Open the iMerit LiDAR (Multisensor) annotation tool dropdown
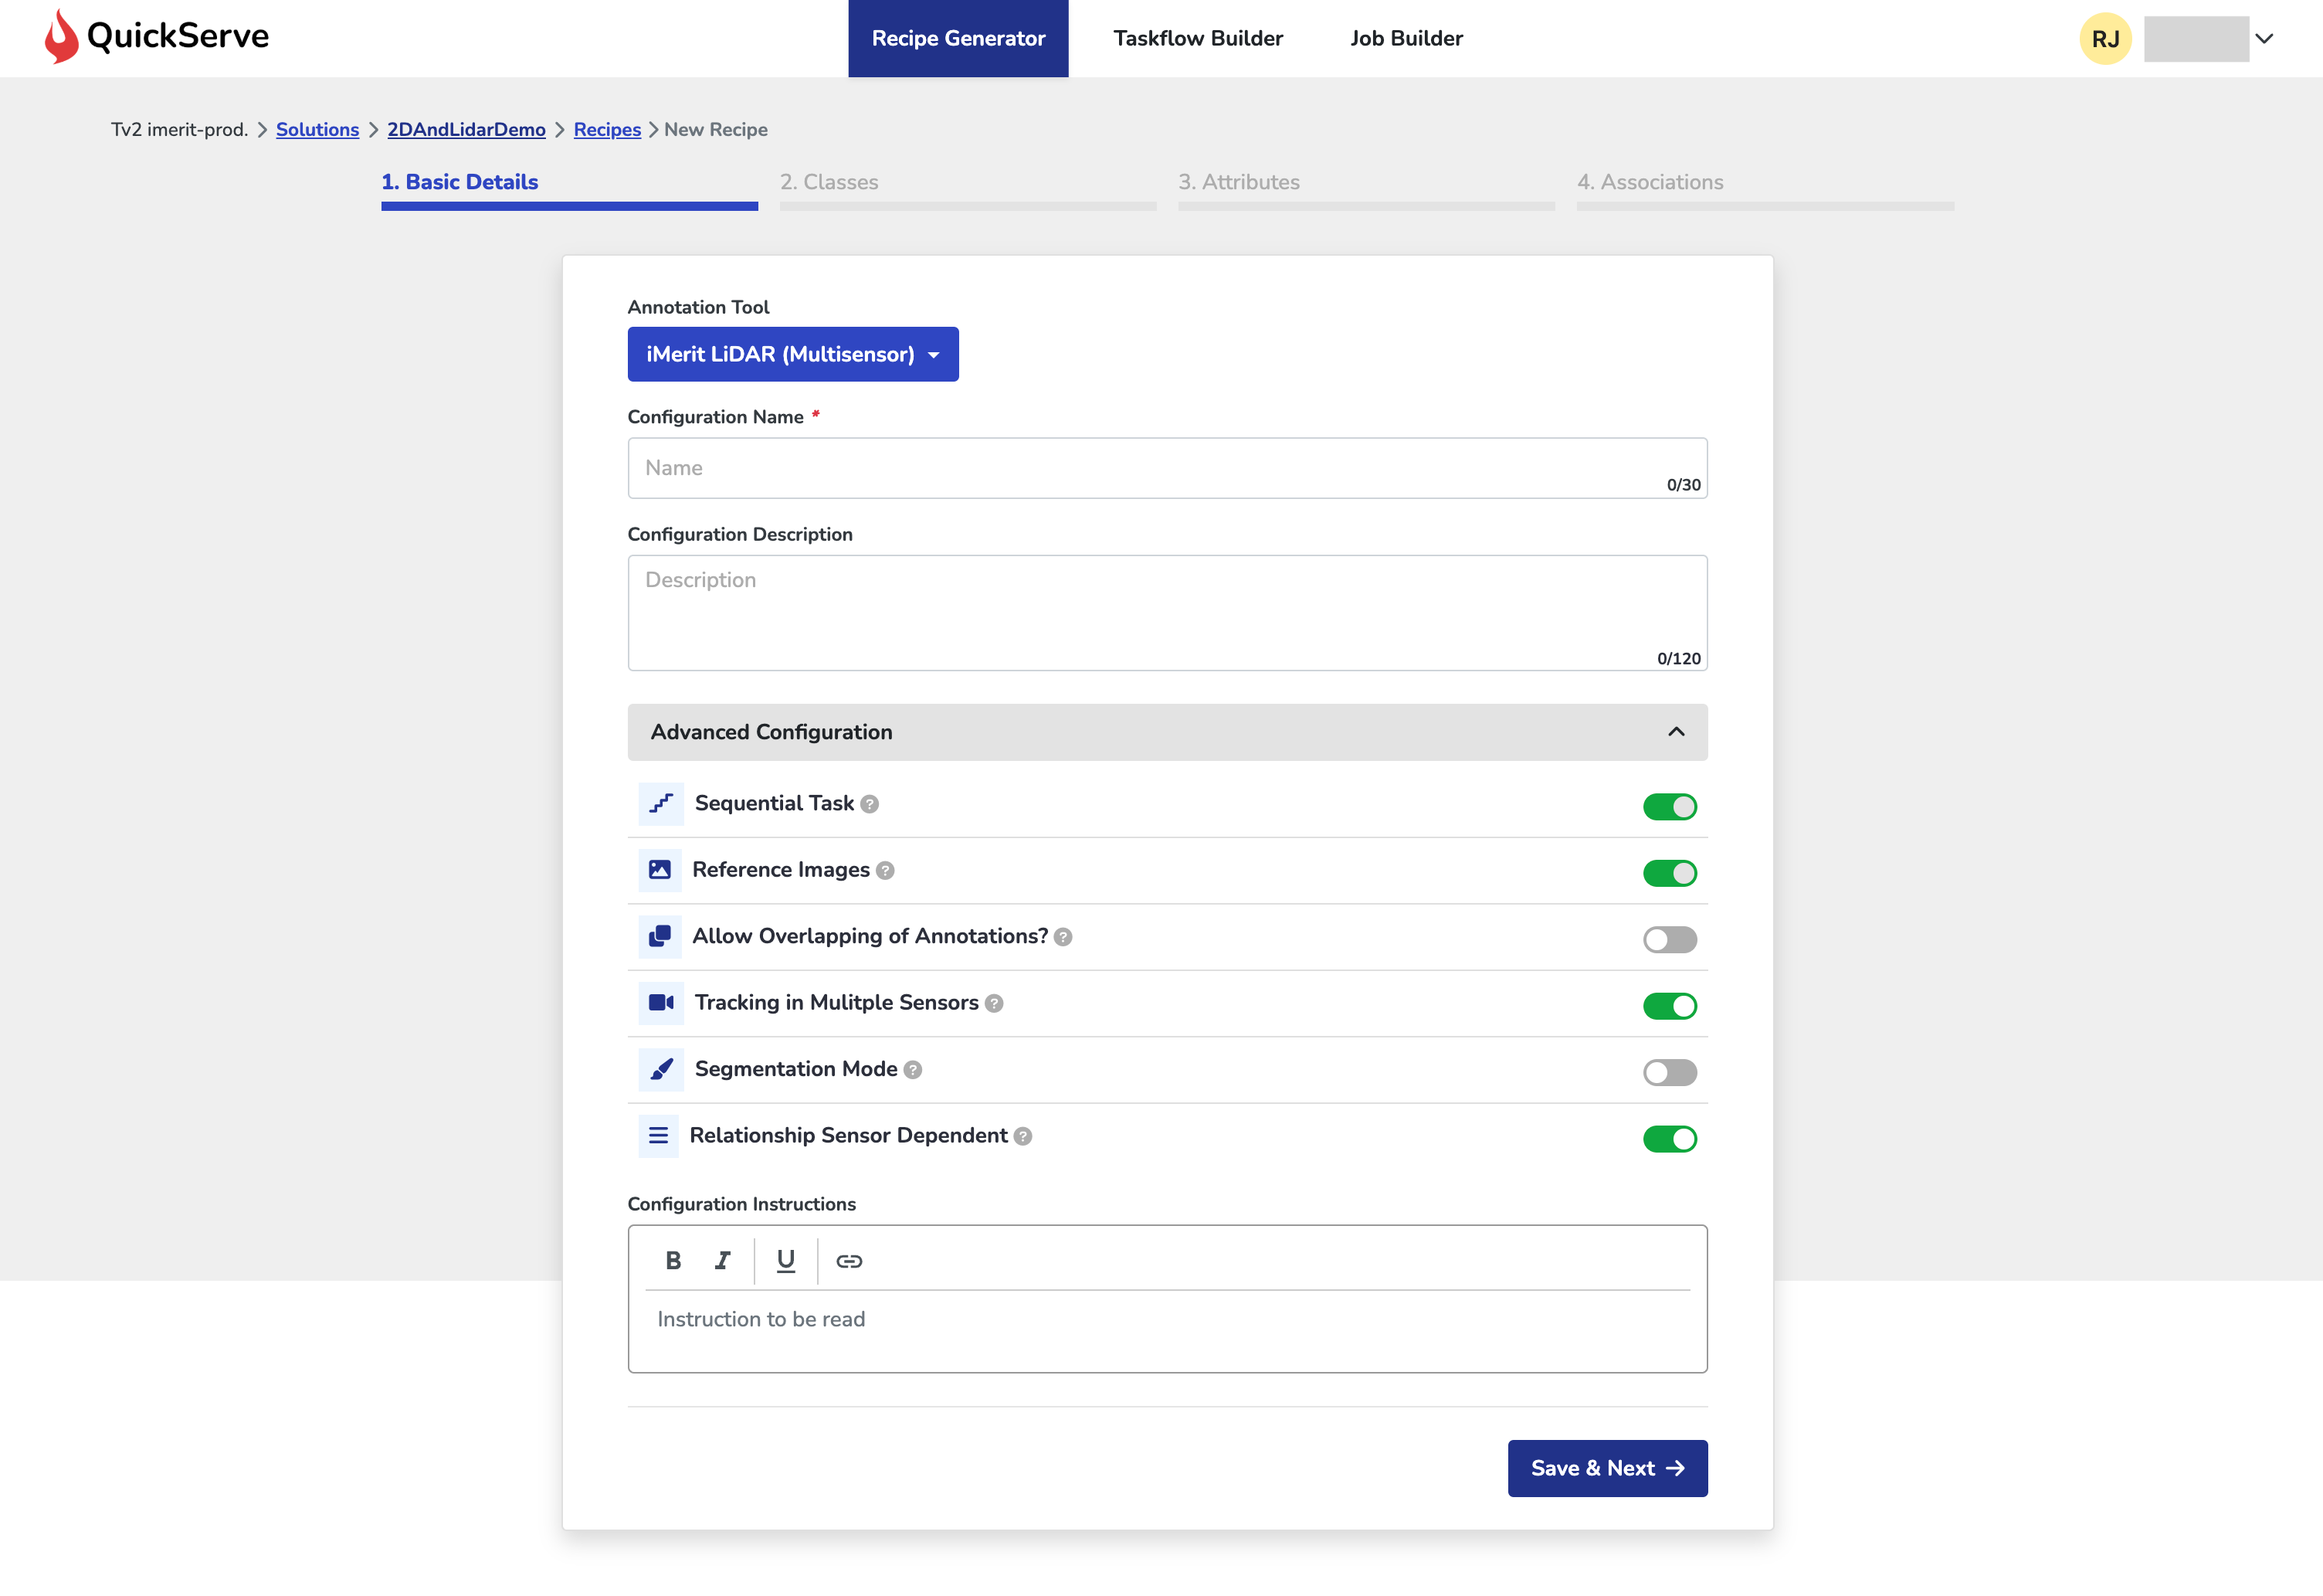Viewport: 2323px width, 1596px height. 792,354
